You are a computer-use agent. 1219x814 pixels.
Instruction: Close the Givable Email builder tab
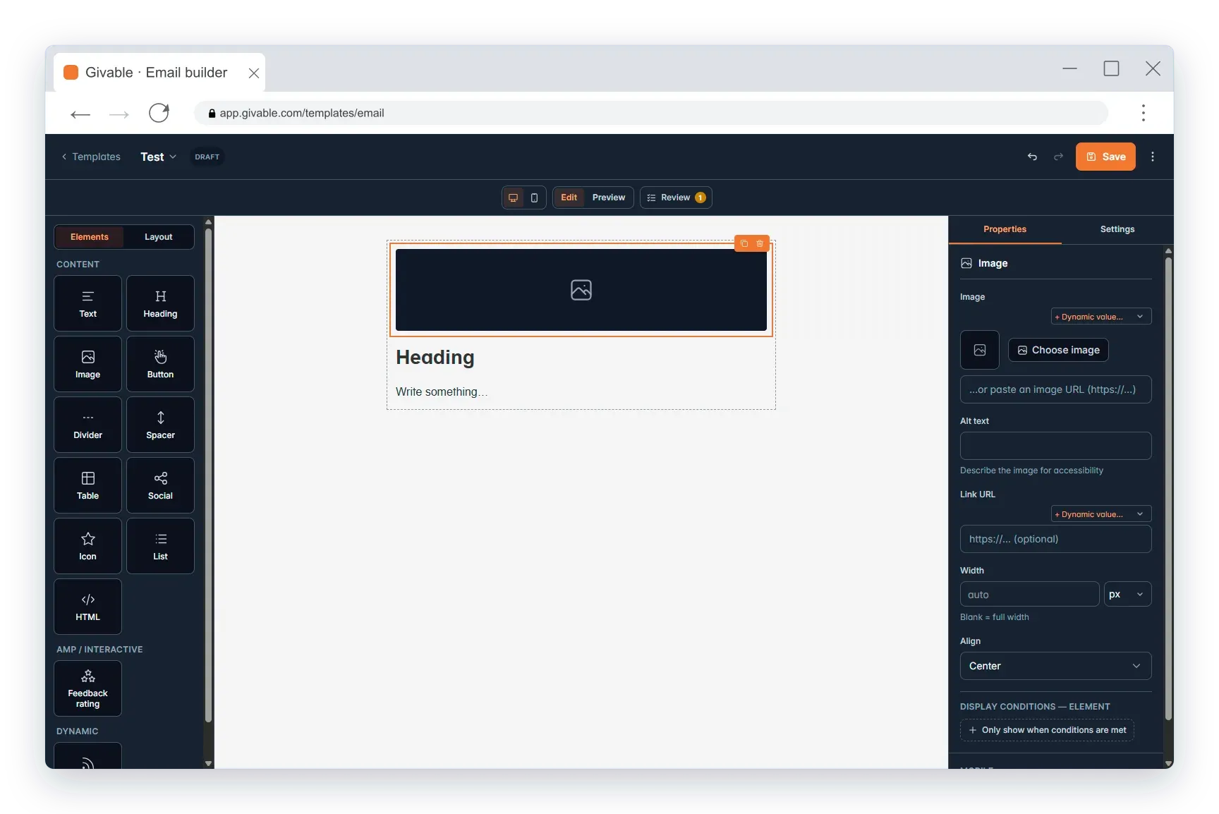coord(254,73)
